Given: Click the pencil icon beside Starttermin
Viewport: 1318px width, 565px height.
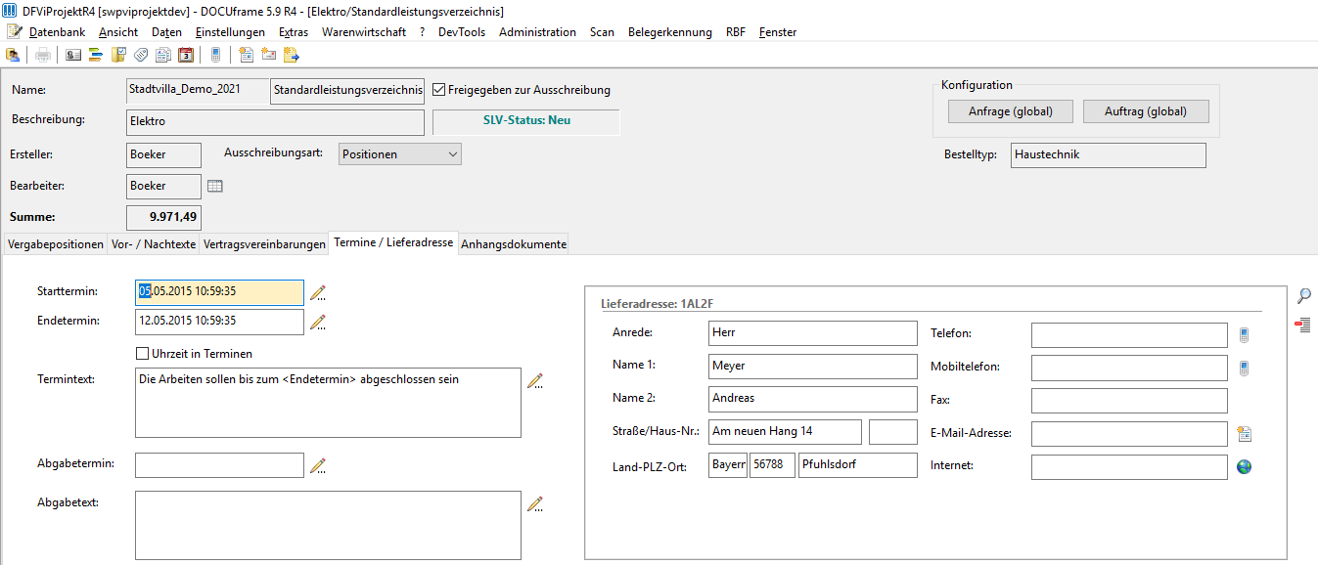Looking at the screenshot, I should [x=317, y=292].
